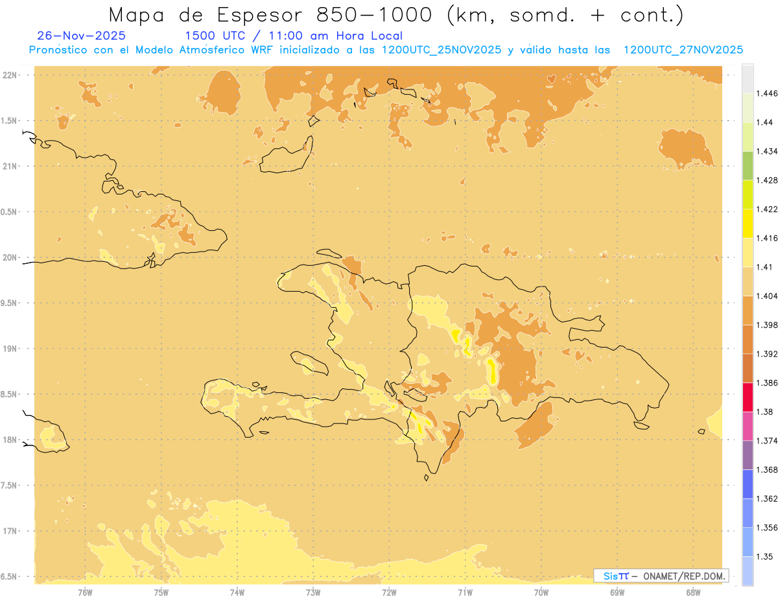Select the longitude label '75W'
Viewport: 778px width, 601px height.
tap(161, 591)
